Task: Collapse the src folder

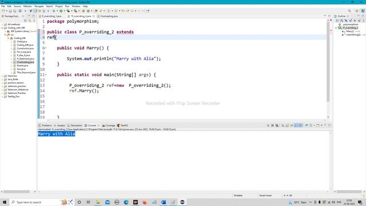Action: [x=5, y=34]
